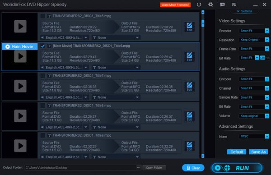The width and height of the screenshot is (271, 175).
Task: Click the refresh icon in title bar
Action: click(199, 5)
